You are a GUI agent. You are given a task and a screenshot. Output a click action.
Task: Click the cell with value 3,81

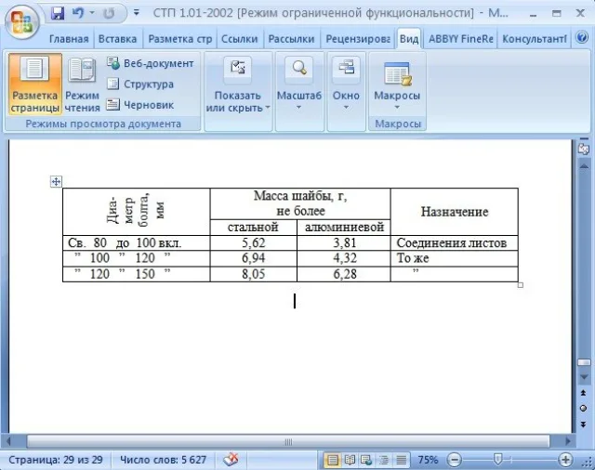coord(344,243)
